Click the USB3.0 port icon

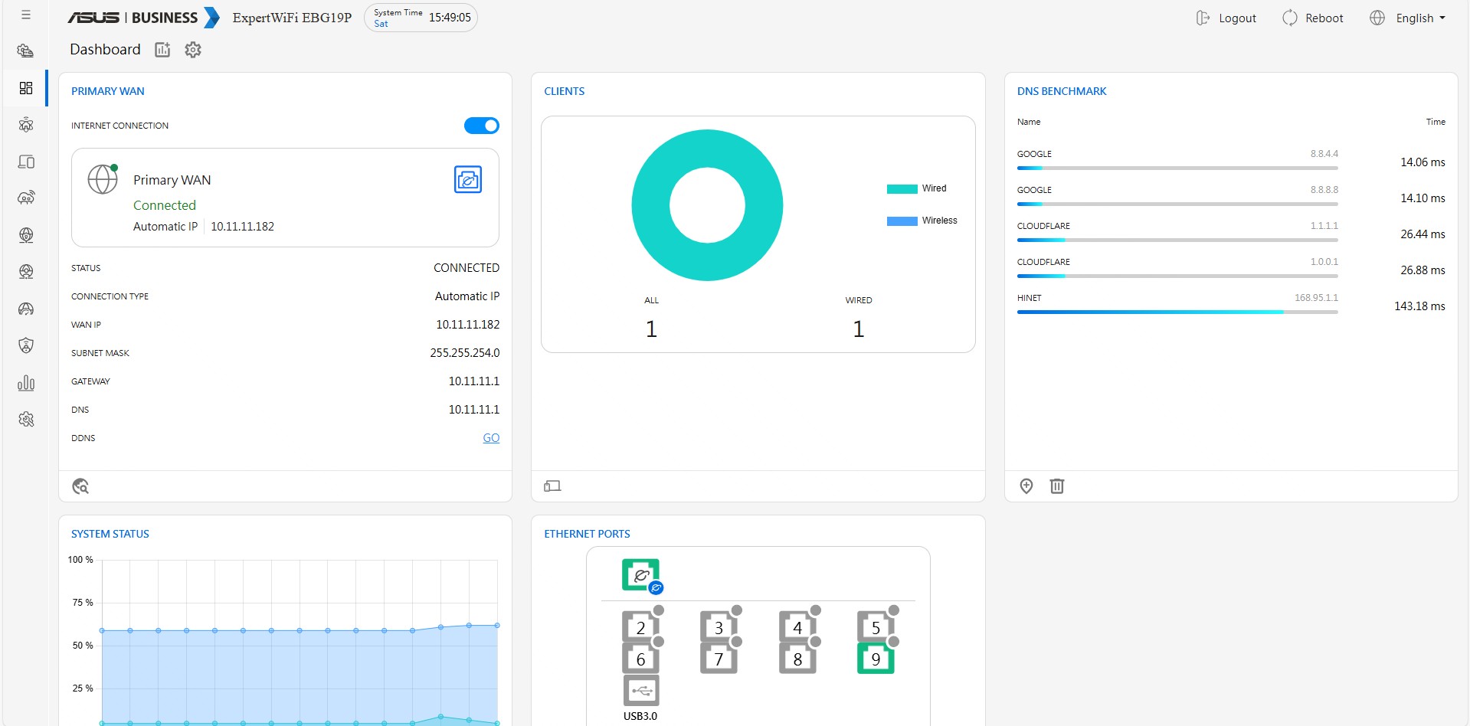click(641, 691)
